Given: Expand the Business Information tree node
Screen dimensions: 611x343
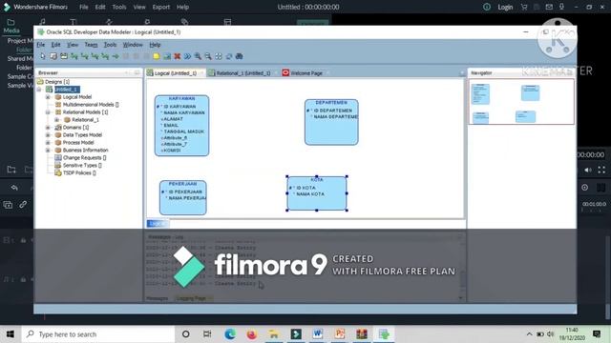Looking at the screenshot, I should [x=48, y=151].
